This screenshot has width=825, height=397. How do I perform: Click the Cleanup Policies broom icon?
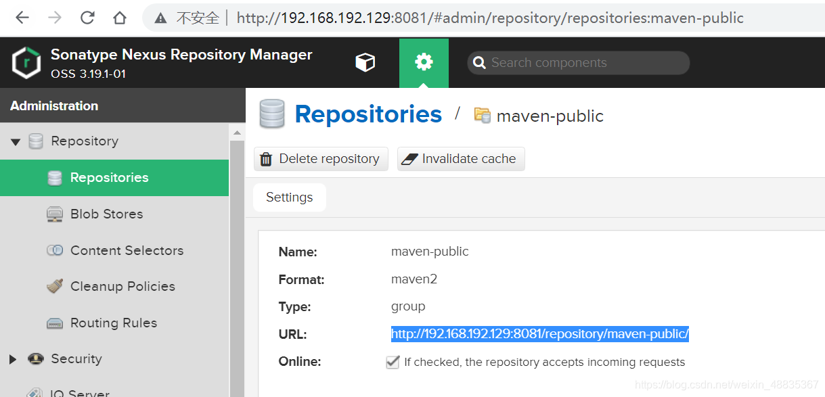55,287
